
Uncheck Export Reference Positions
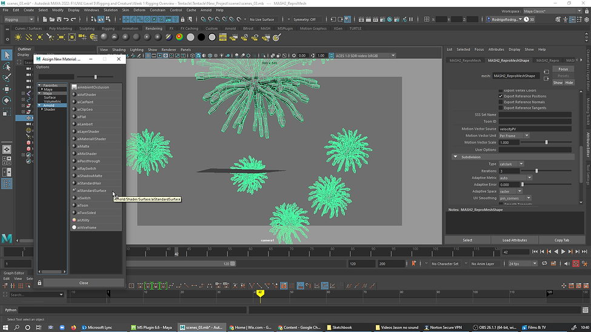(501, 96)
